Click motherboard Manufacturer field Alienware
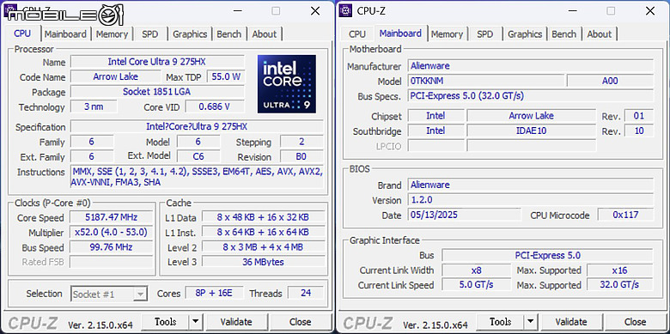Image resolution: width=670 pixels, height=334 pixels. click(530, 66)
